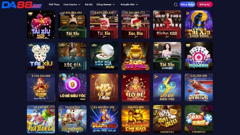Expand the Live Casino dropdown
Viewport: 240px width, 135px height.
click(x=72, y=4)
